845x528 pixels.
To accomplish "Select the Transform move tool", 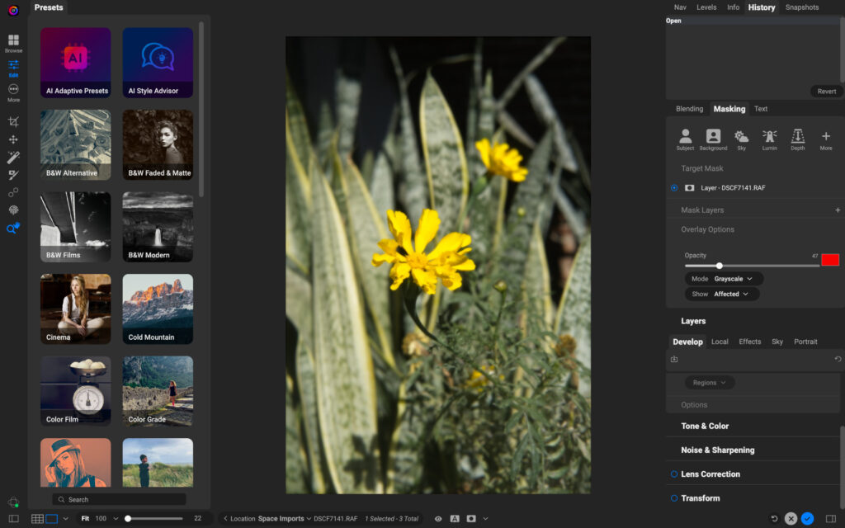I will click(13, 139).
